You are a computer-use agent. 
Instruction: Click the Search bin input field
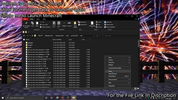[x=119, y=36]
